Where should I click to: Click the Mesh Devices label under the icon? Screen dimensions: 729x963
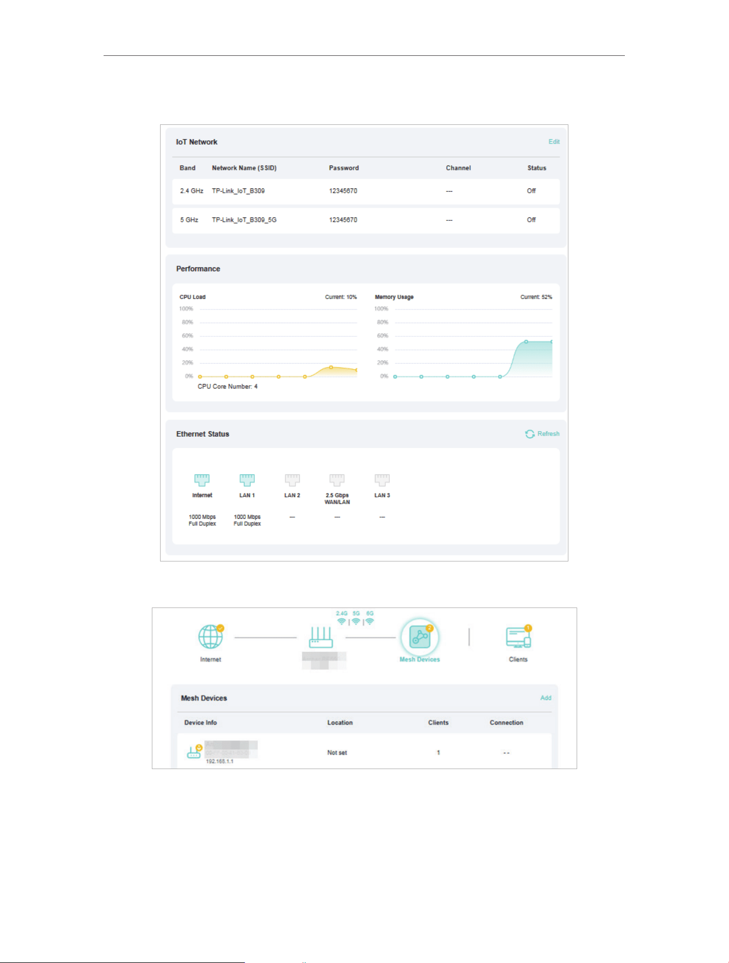coord(420,660)
